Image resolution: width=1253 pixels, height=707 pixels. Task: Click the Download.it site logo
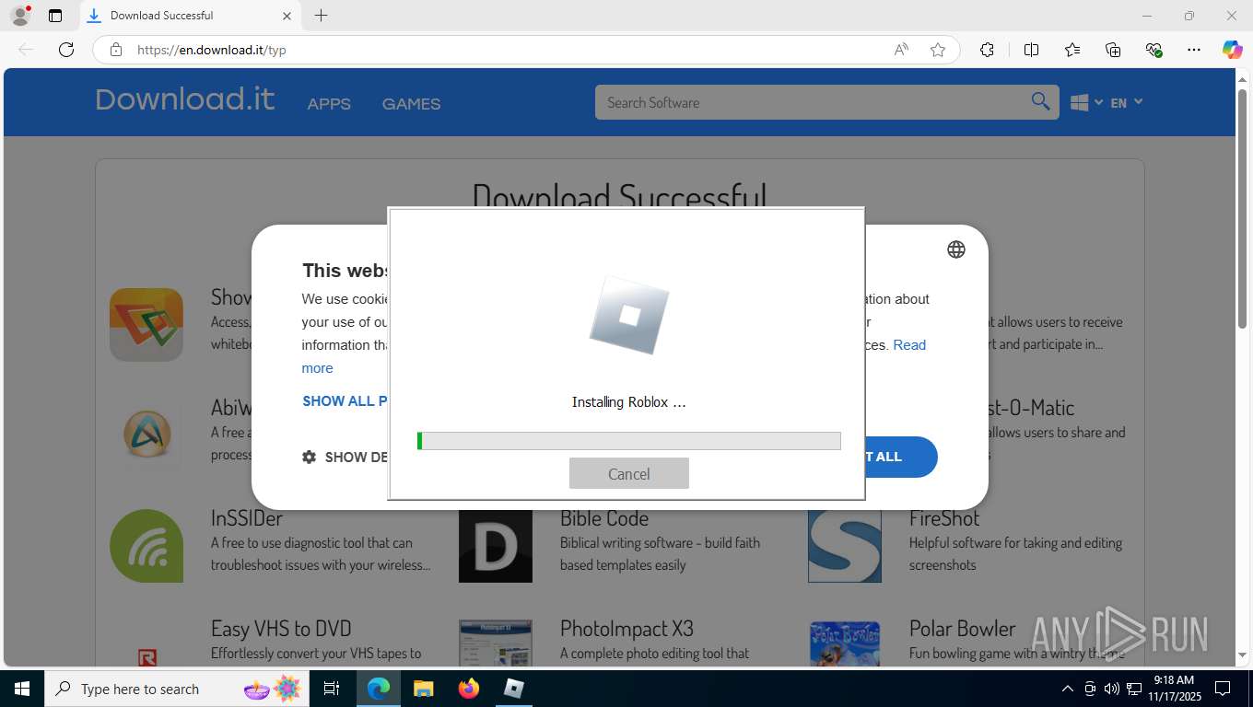point(184,99)
